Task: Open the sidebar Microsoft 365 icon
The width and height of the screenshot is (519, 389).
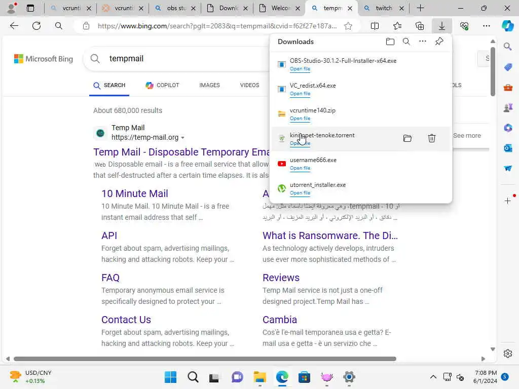Action: 508,128
